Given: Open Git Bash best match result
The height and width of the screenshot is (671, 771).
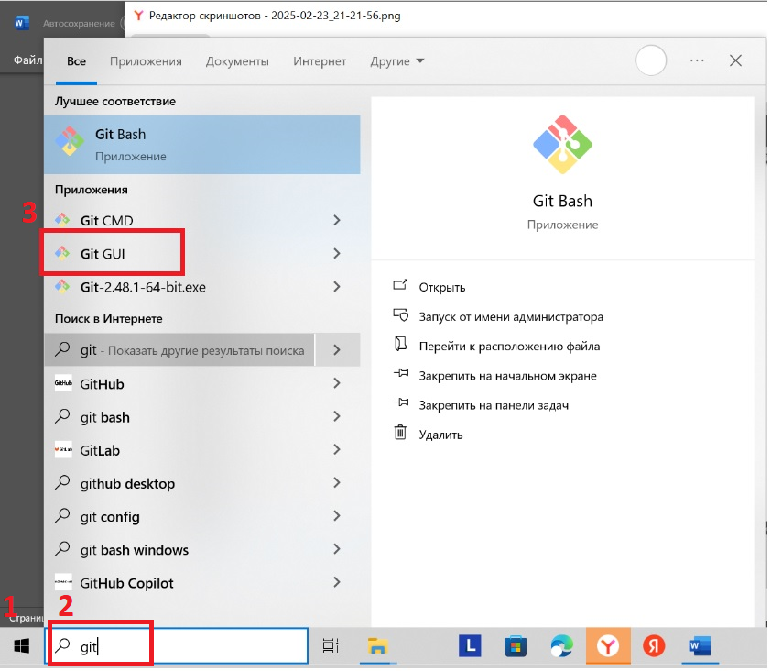Looking at the screenshot, I should (x=202, y=145).
